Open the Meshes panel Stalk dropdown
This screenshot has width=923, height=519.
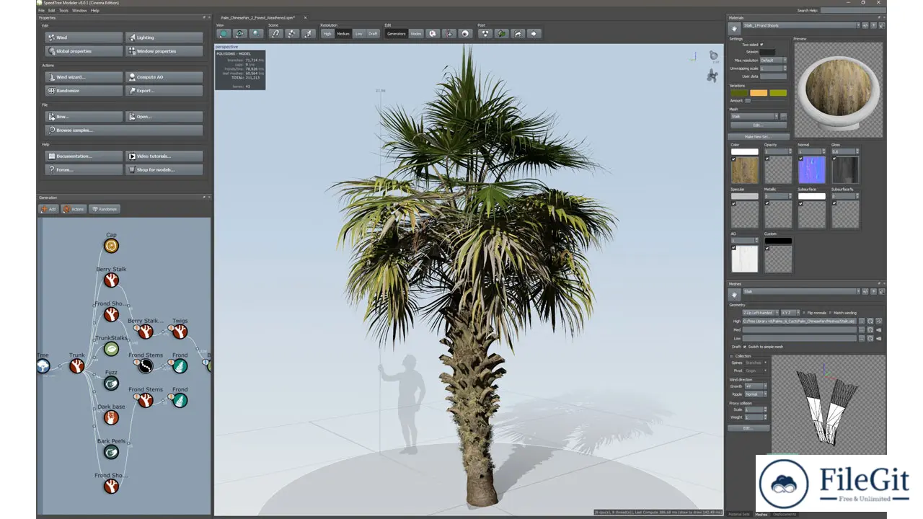[801, 292]
